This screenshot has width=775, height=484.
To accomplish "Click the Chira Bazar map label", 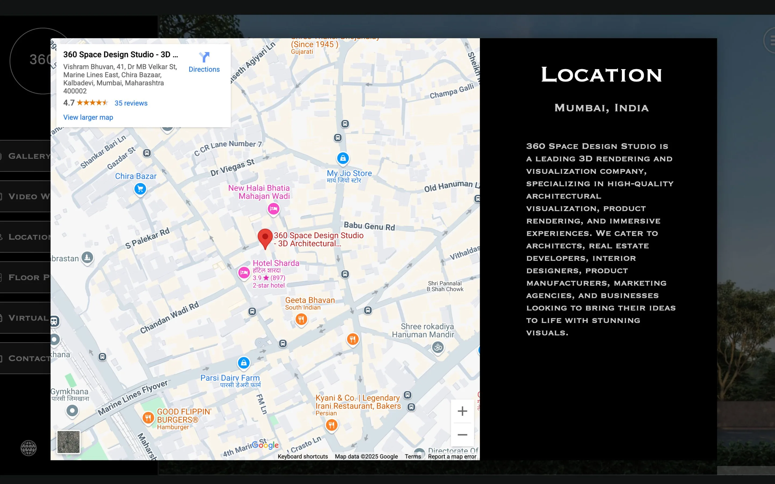I will coord(136,176).
